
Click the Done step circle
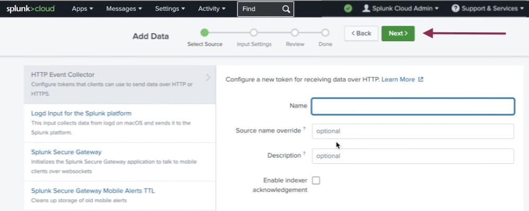[325, 33]
